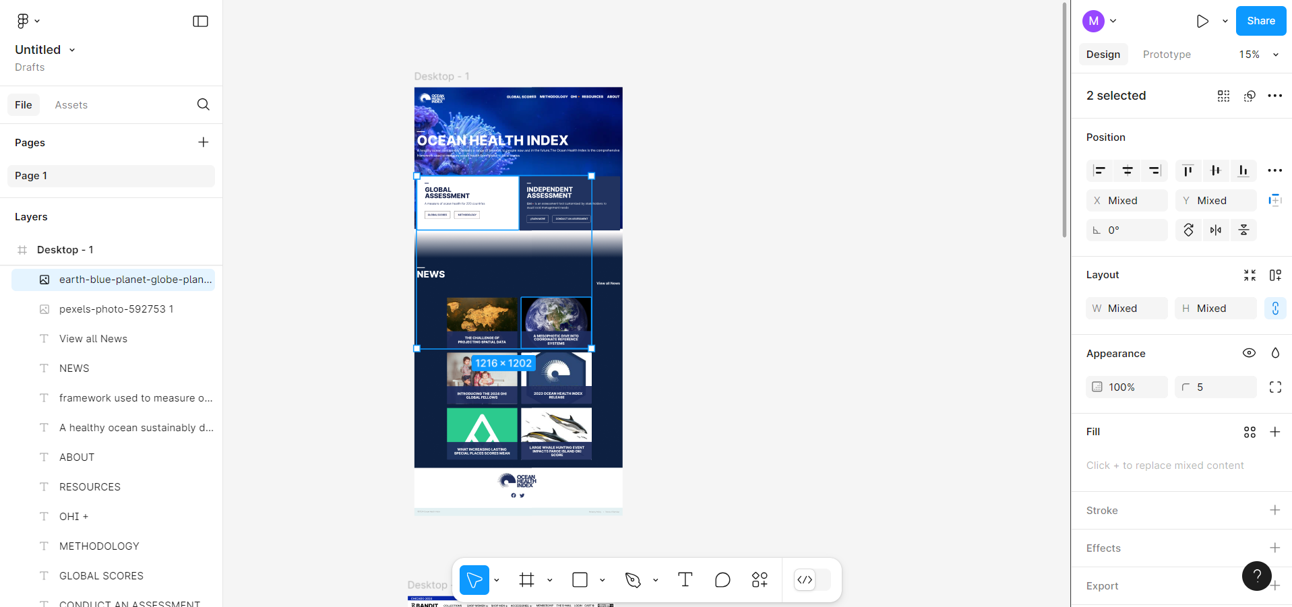Select the Rectangle shape tool
Image resolution: width=1292 pixels, height=607 pixels.
(x=580, y=579)
